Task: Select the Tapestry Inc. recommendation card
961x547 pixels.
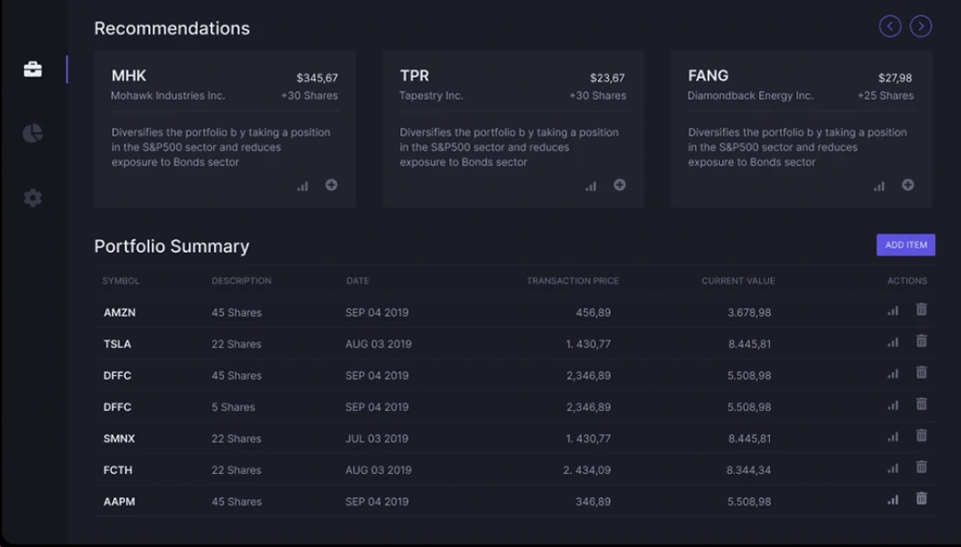Action: point(513,129)
